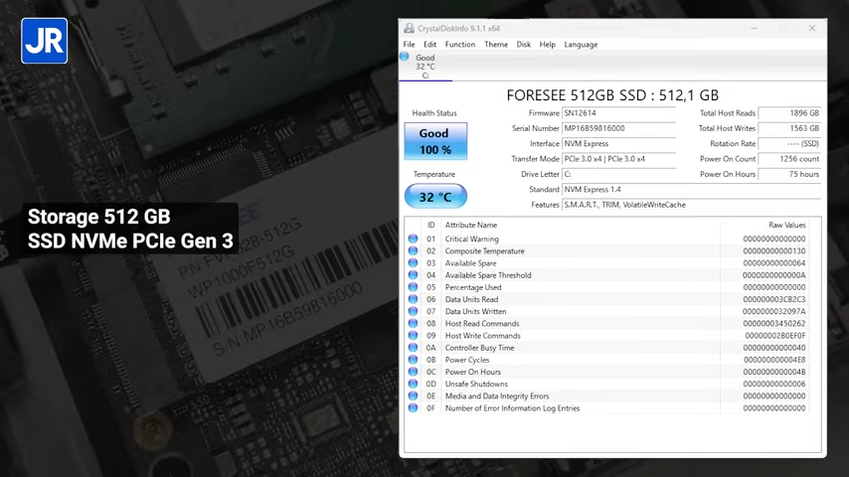Open the Disk menu
The image size is (849, 477).
[x=524, y=45]
